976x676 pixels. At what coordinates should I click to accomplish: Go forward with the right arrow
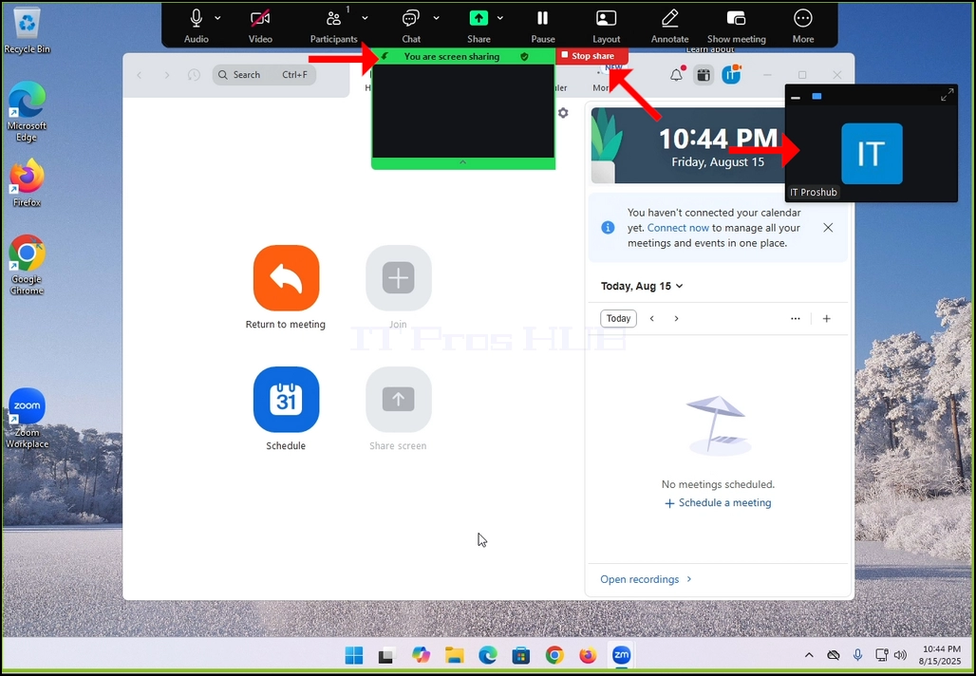pos(167,75)
